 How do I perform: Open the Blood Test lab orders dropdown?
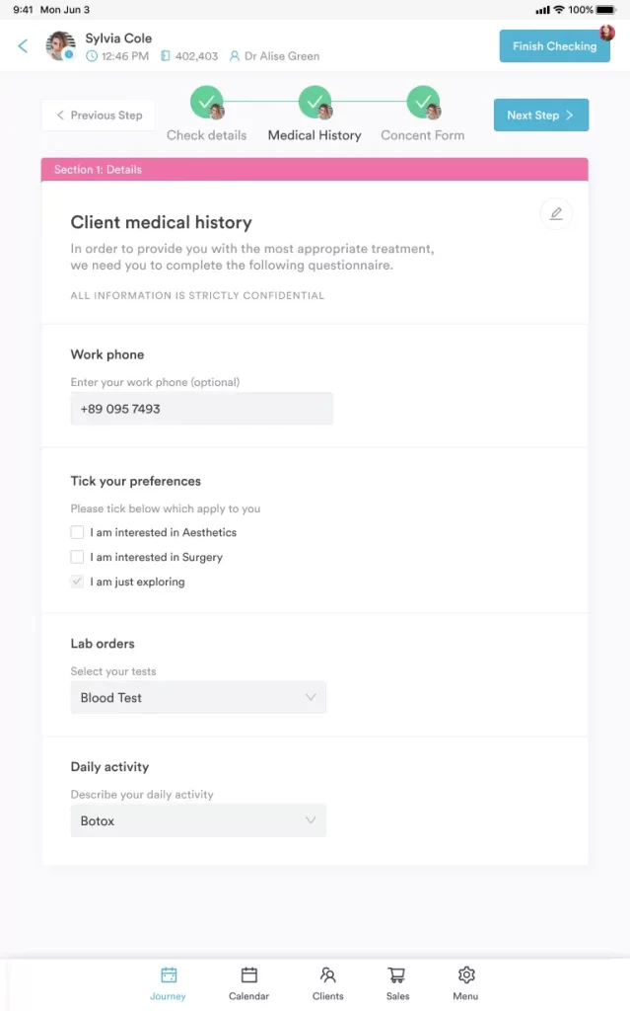coord(198,697)
